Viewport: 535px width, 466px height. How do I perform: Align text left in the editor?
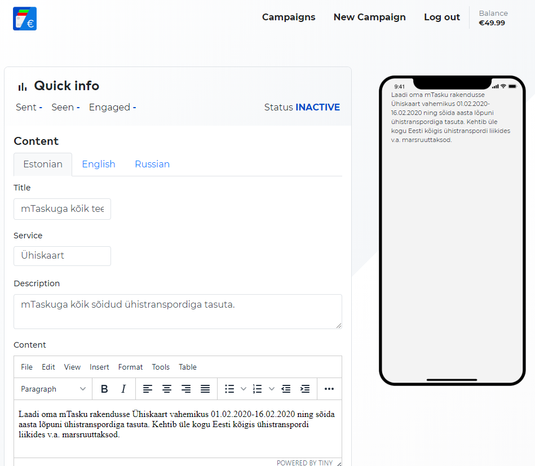147,389
